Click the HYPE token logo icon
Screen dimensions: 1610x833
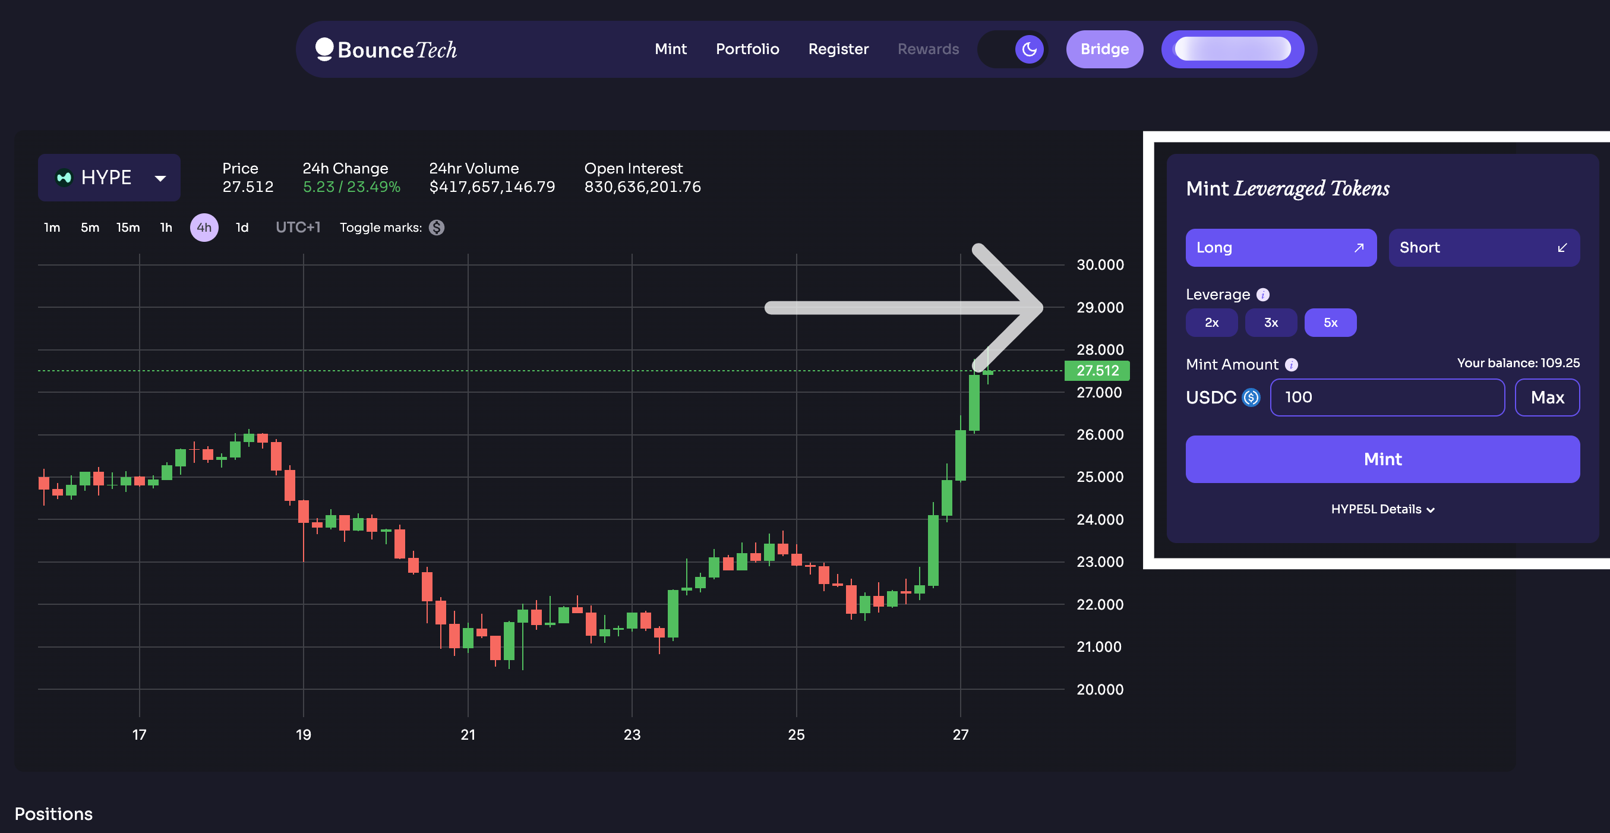pos(64,178)
